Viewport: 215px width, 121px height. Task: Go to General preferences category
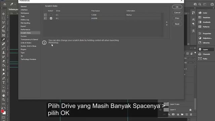pyautogui.click(x=24, y=6)
